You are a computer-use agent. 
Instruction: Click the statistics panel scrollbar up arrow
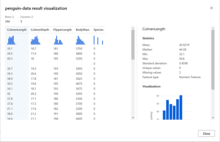[213, 28]
